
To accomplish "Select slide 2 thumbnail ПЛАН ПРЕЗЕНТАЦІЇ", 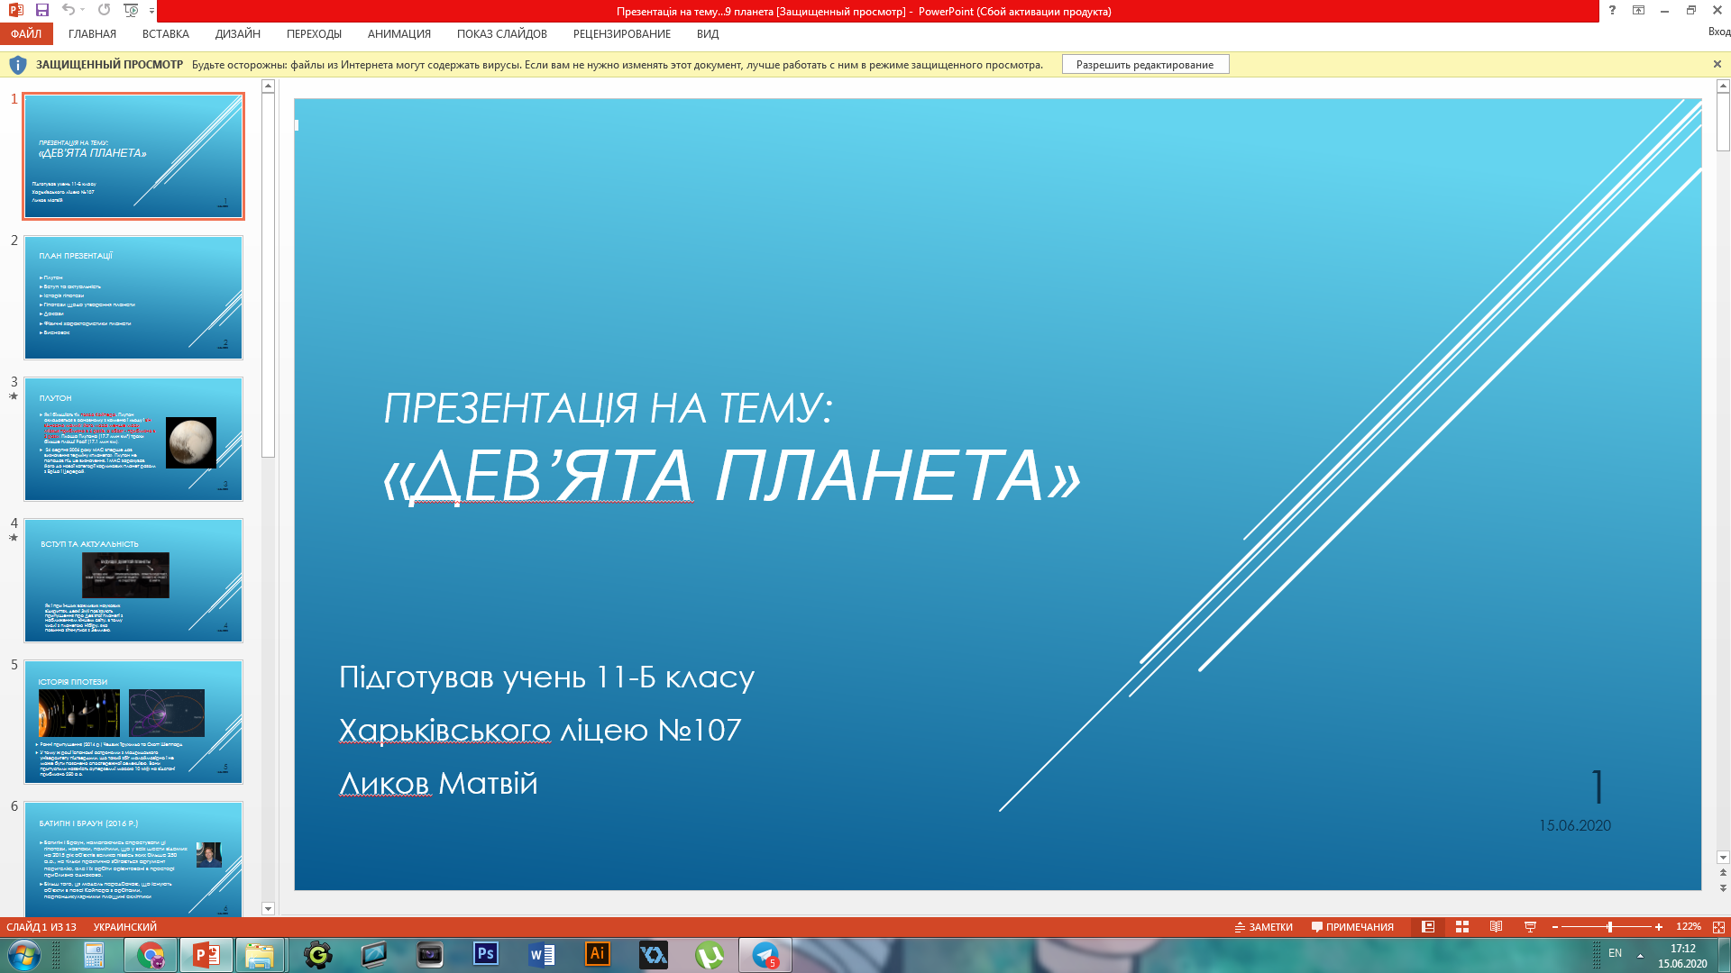I will (133, 297).
